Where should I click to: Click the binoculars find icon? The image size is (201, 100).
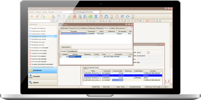[57, 21]
